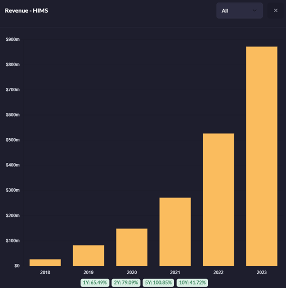Screen dimensions: 286x288
Task: Click the 2018 year label
Action: [x=45, y=272]
